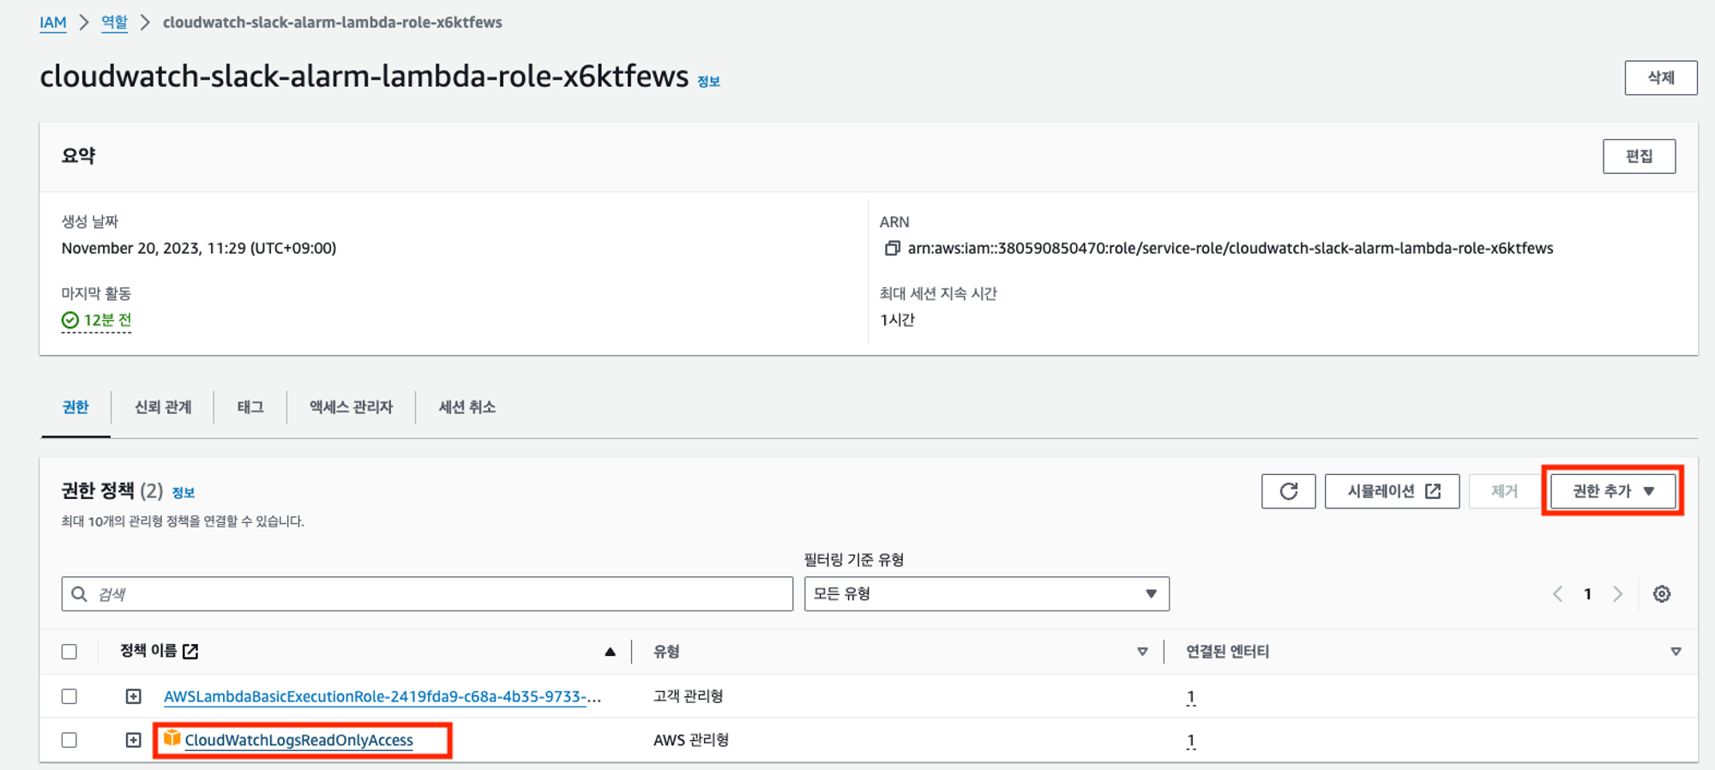Click the external link icon beside 정책 이름
Viewport: 1715px width, 770px height.
pos(190,652)
